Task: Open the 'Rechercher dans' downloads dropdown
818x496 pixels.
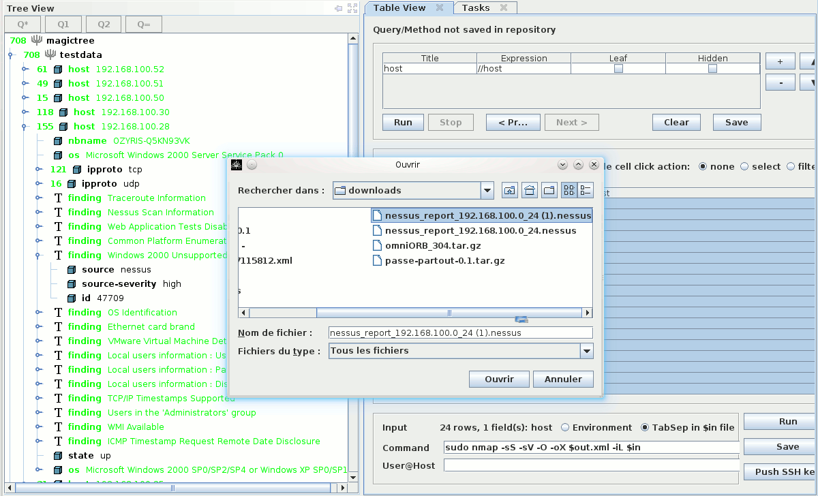Action: click(x=487, y=191)
